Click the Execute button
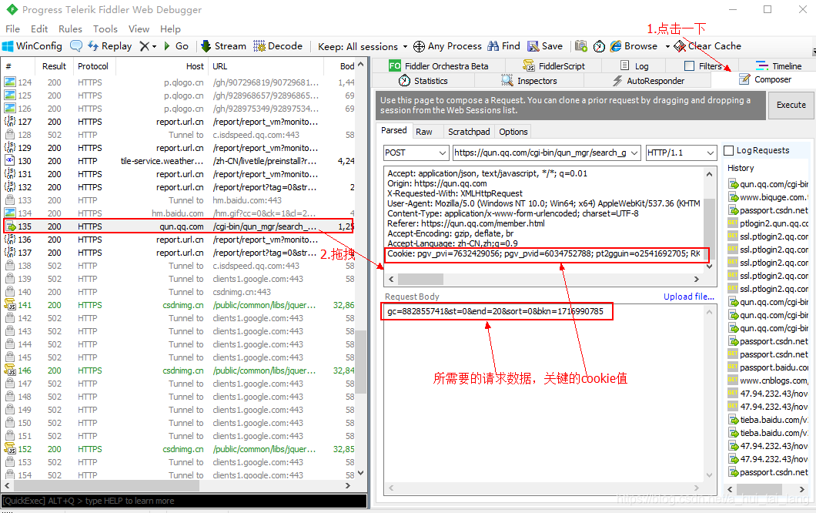 (x=791, y=106)
